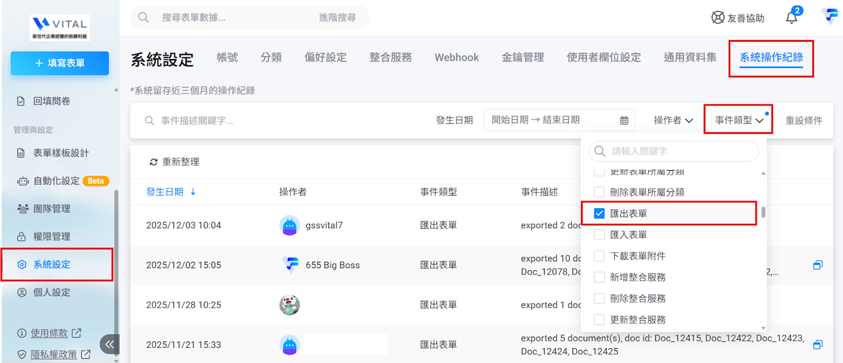Click the notification bell icon

tap(791, 18)
